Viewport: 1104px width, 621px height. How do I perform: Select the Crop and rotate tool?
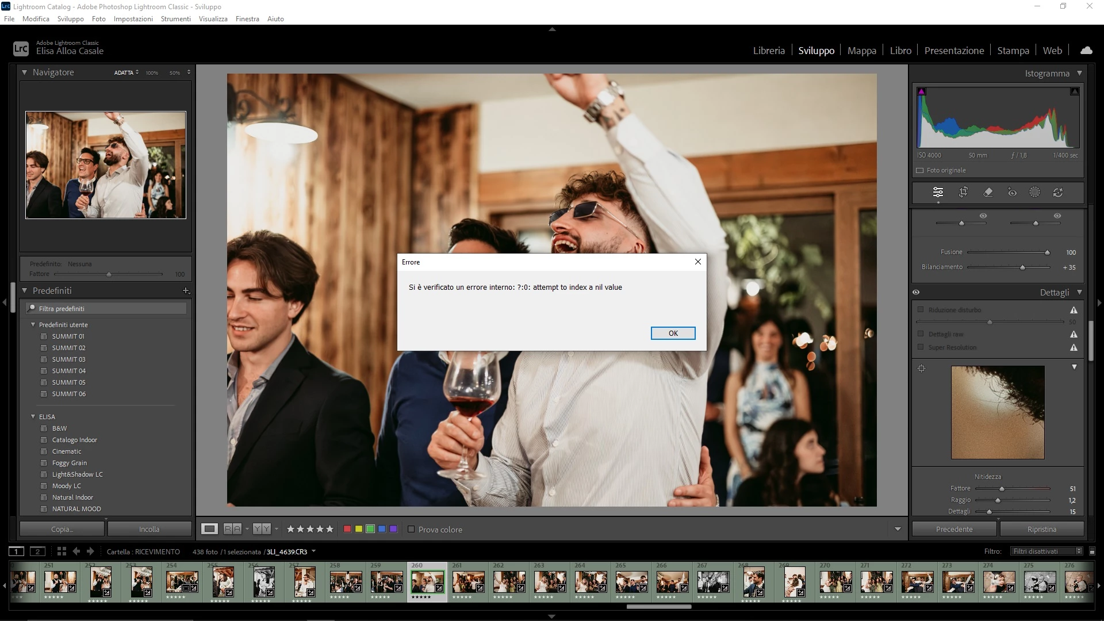click(x=963, y=193)
